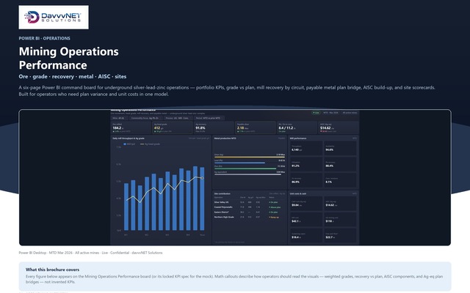Click the Above plan status badge

(x=275, y=207)
